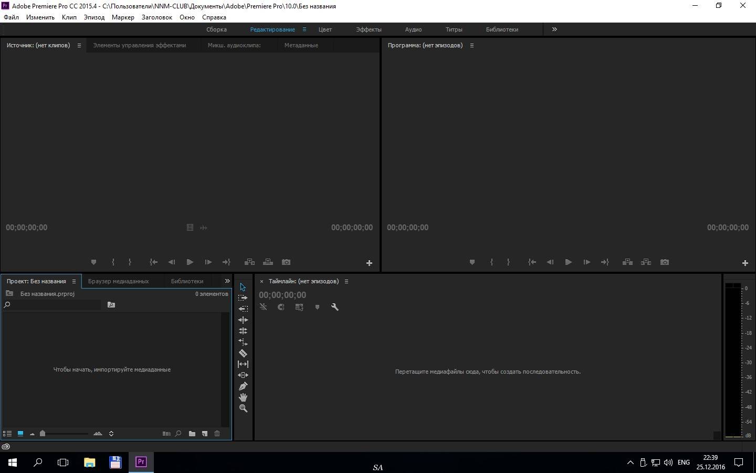Click the timeline settings wrench icon
Screen dimensions: 756x473
(x=335, y=307)
